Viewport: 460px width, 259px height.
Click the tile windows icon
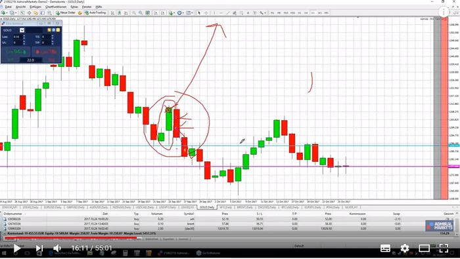click(148, 13)
